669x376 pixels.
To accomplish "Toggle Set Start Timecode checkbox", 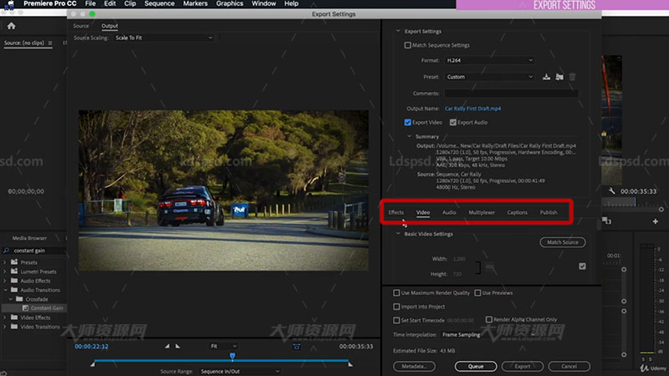I will tap(396, 320).
